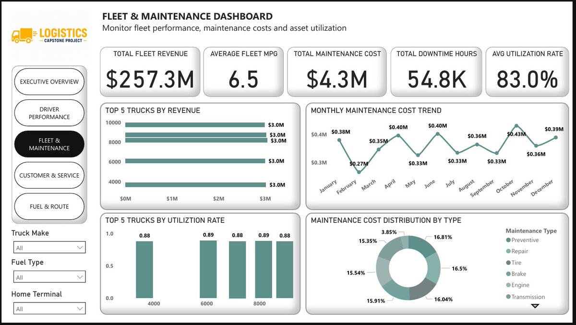Open the Home Terminal filter dropdown

point(48,309)
